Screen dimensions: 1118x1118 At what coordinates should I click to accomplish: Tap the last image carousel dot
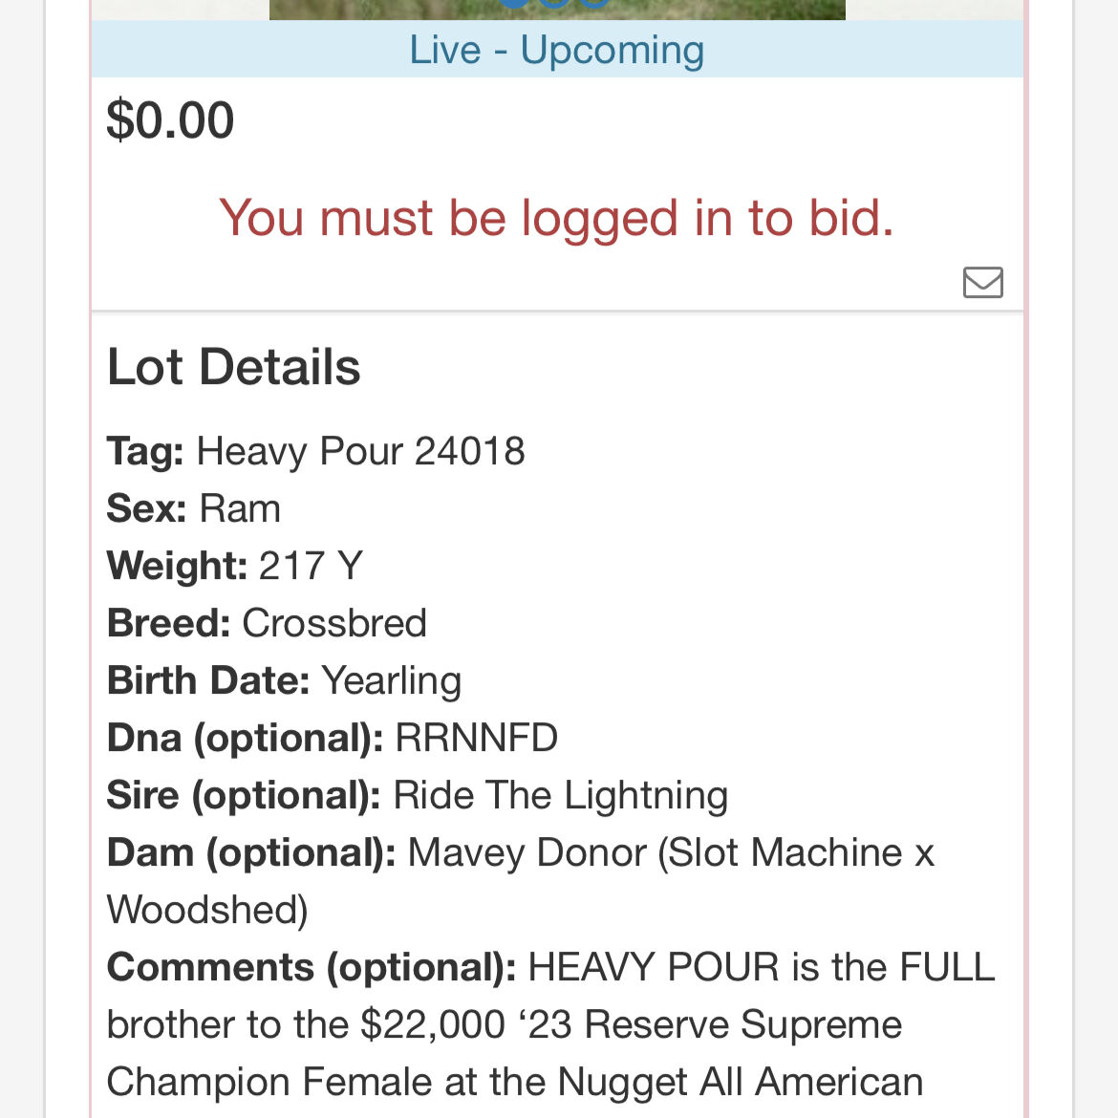(x=594, y=3)
